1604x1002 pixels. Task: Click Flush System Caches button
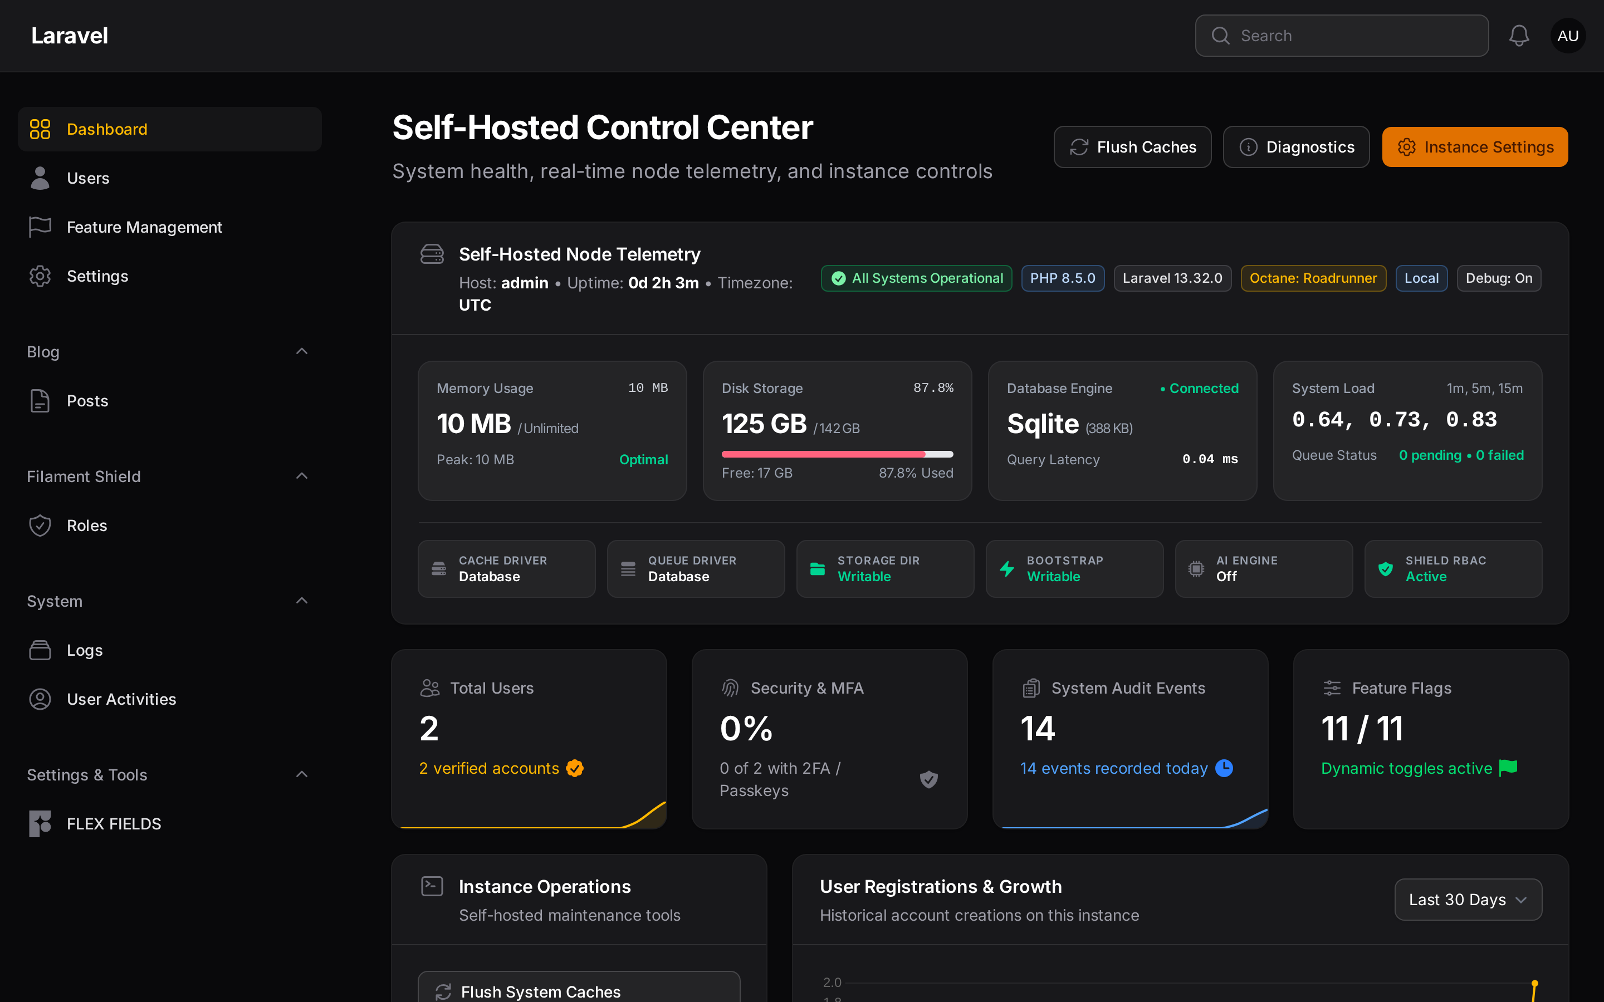(579, 988)
